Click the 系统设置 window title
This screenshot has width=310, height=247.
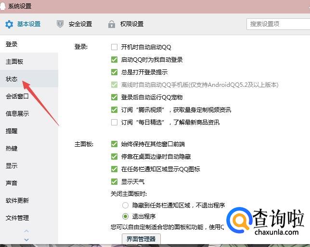click(x=20, y=6)
